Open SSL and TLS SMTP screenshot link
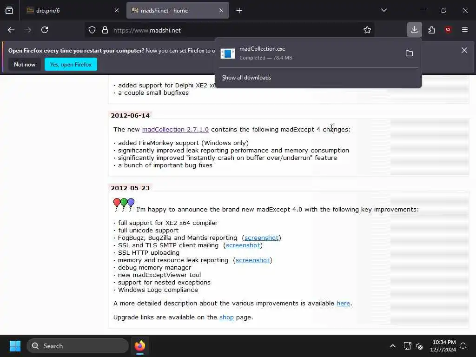Image resolution: width=476 pixels, height=357 pixels. [243, 245]
